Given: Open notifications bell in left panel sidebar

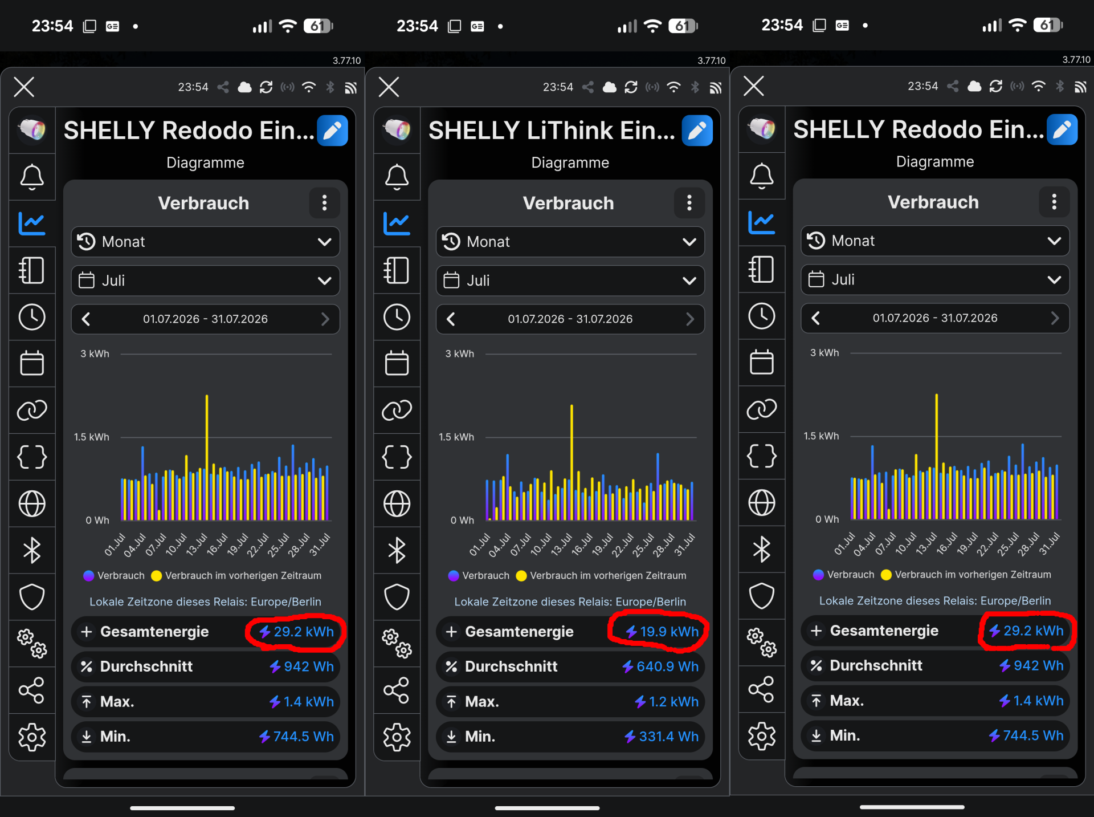Looking at the screenshot, I should pyautogui.click(x=32, y=177).
